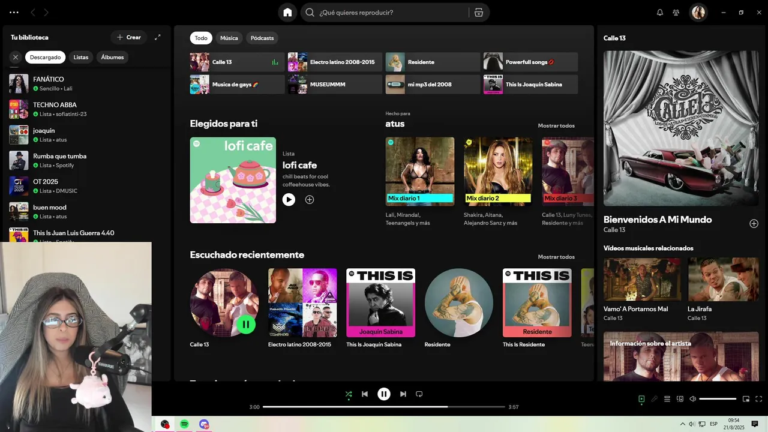Open buen mood playlist in library
Screen dimensions: 768x432
[x=85, y=212]
